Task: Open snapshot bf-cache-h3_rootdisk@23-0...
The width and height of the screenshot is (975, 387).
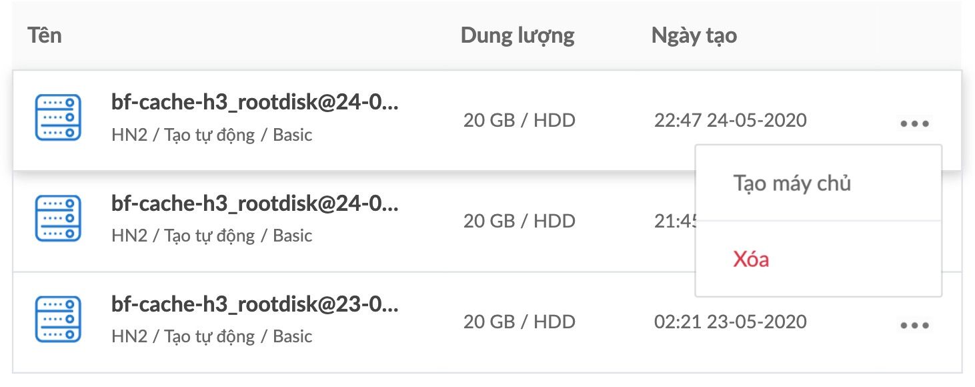Action: click(255, 305)
